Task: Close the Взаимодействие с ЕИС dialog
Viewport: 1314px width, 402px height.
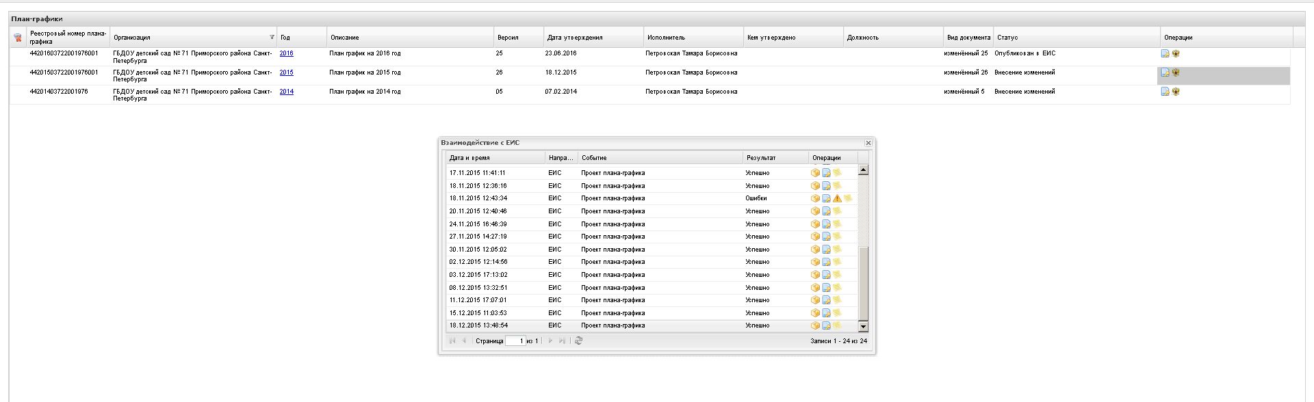Action: coord(868,143)
